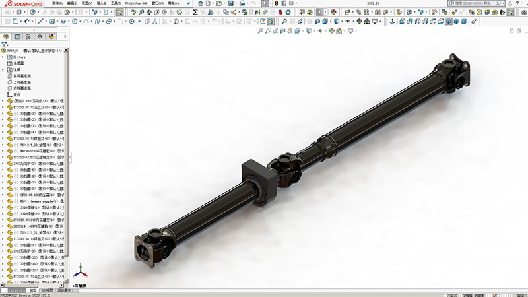Click the filter funnel icon above the tree

pyautogui.click(x=5, y=44)
